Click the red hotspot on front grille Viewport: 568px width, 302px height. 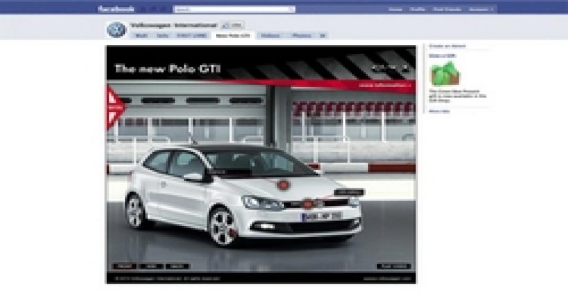308,204
